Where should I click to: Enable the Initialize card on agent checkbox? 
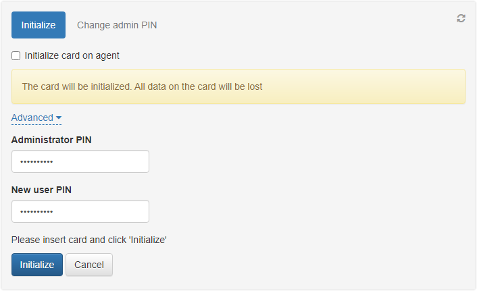coord(16,56)
